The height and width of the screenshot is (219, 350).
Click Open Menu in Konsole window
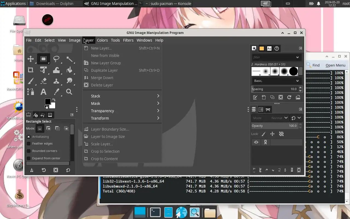click(x=336, y=65)
